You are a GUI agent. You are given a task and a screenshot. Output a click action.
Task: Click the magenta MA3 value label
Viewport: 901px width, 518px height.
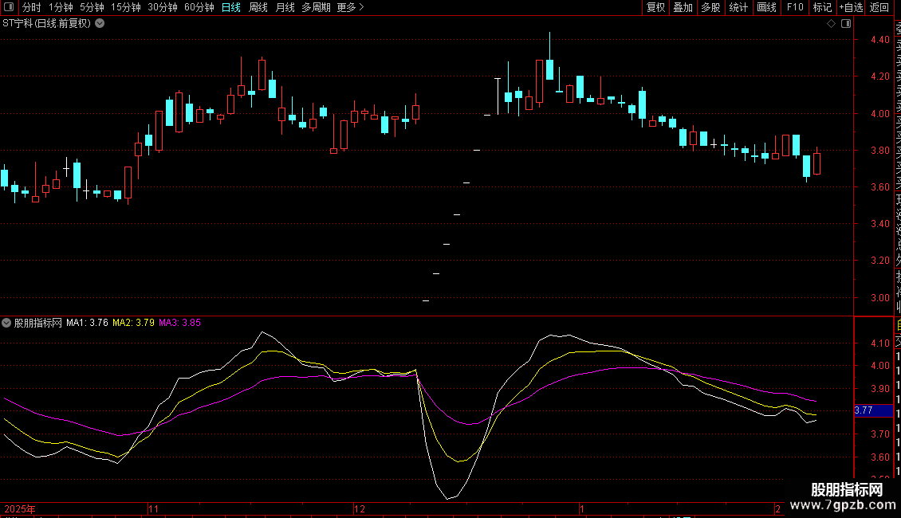tap(179, 323)
